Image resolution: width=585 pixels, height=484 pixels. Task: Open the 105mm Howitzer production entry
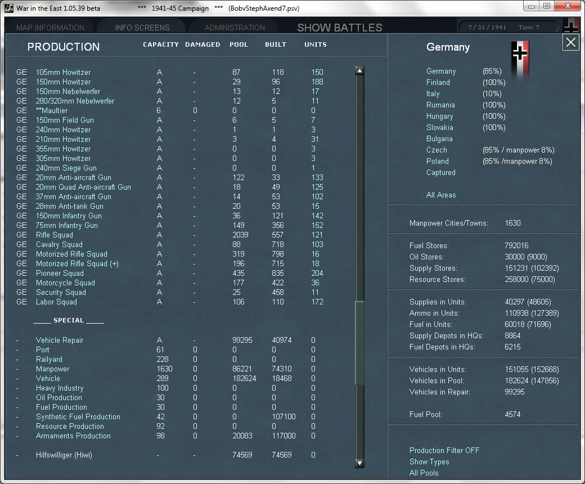(63, 73)
